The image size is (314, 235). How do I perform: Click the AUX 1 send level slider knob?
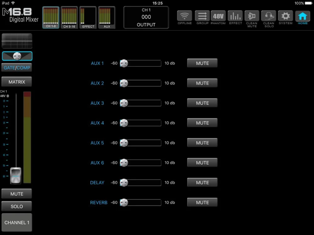pyautogui.click(x=124, y=63)
